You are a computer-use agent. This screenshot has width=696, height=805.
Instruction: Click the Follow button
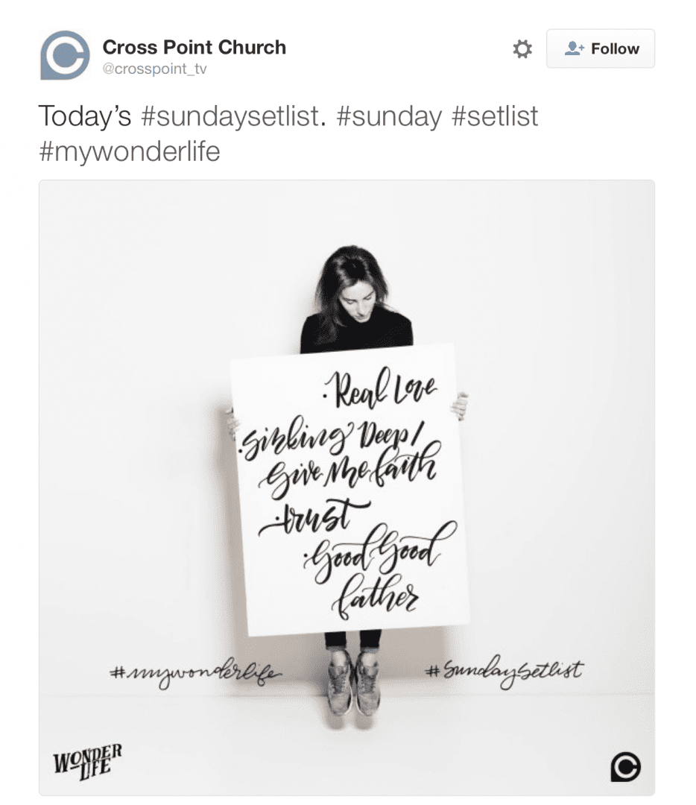pos(601,48)
